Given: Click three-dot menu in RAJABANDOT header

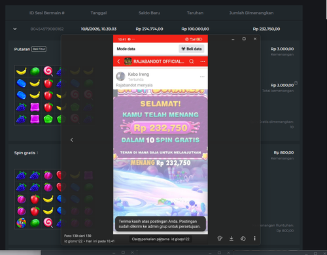Looking at the screenshot, I should click(203, 61).
